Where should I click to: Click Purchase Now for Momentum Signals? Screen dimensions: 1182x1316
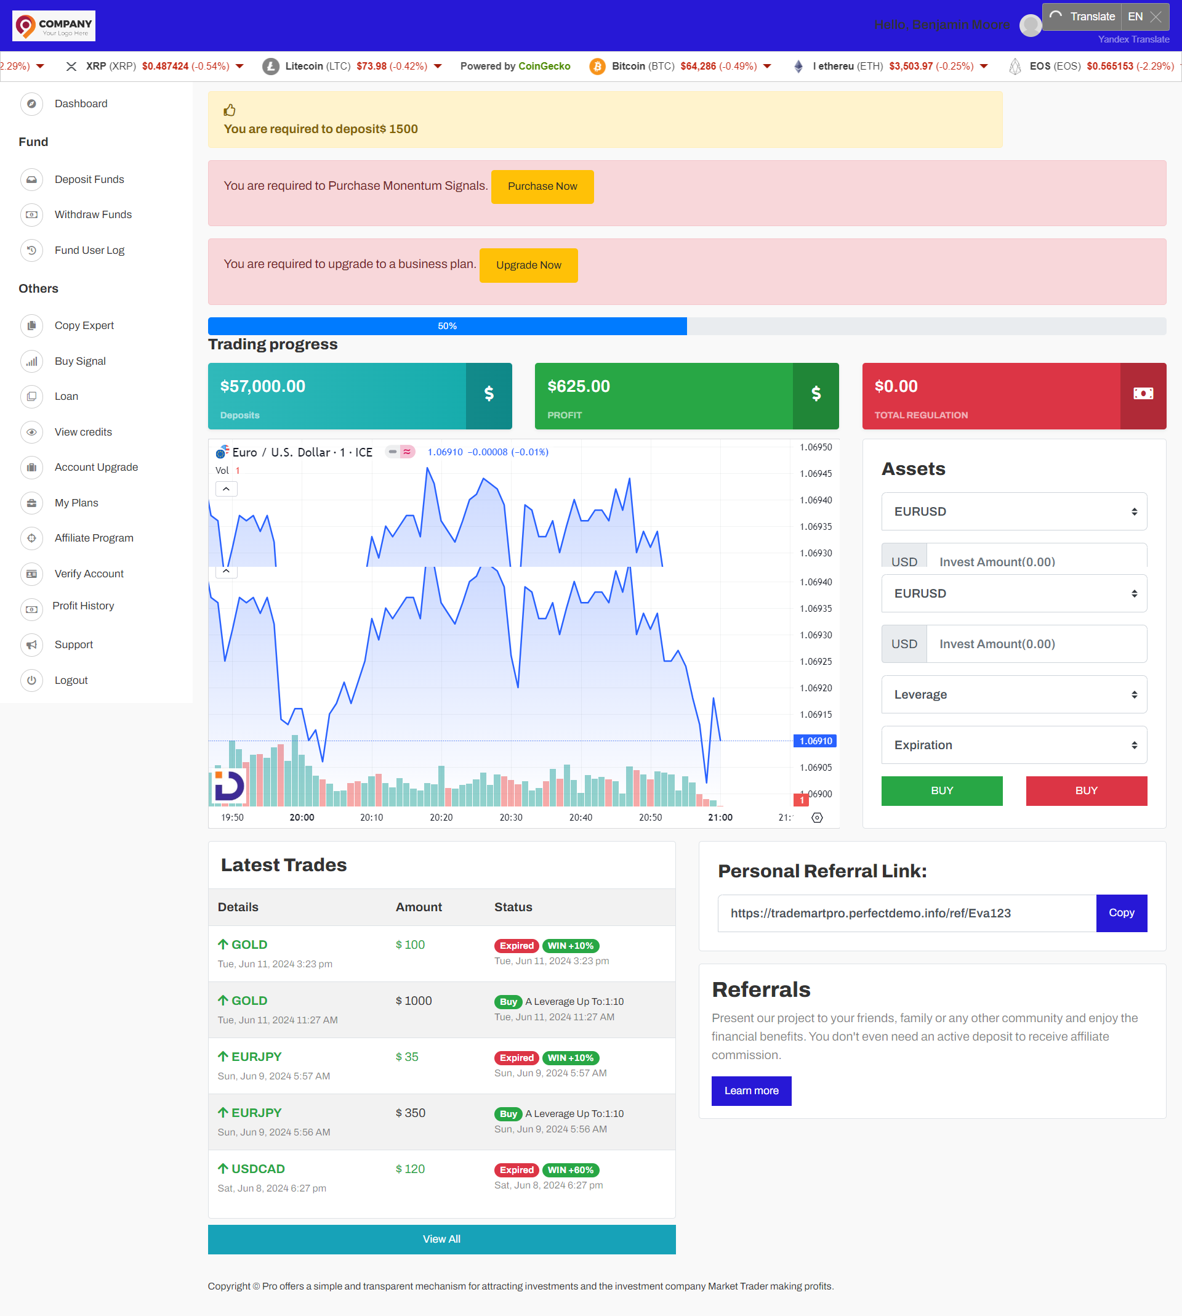point(542,186)
